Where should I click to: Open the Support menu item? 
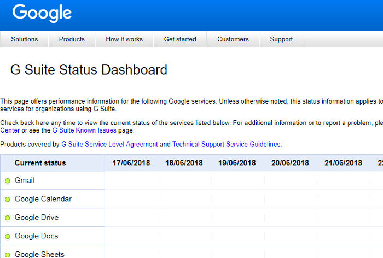coord(281,39)
